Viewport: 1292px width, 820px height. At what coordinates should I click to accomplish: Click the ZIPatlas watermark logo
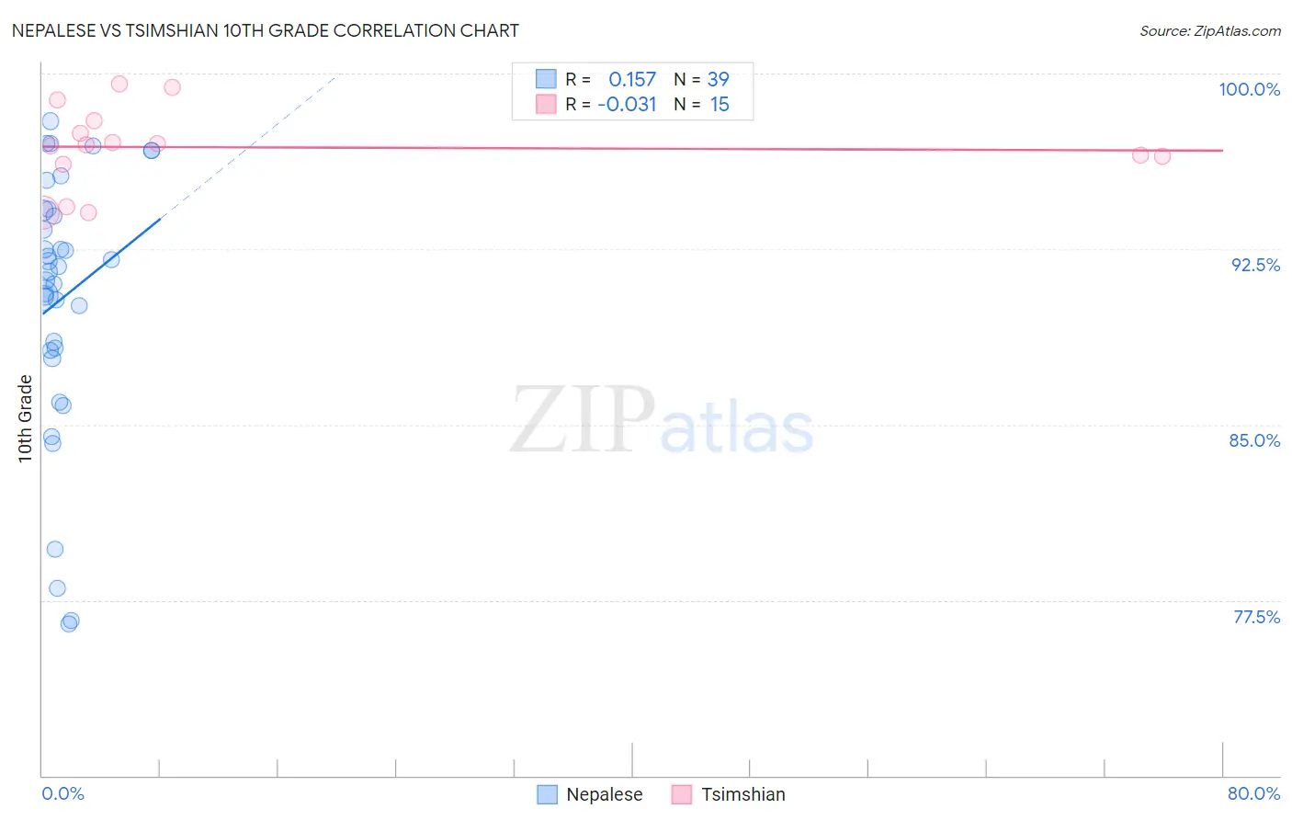click(x=662, y=420)
